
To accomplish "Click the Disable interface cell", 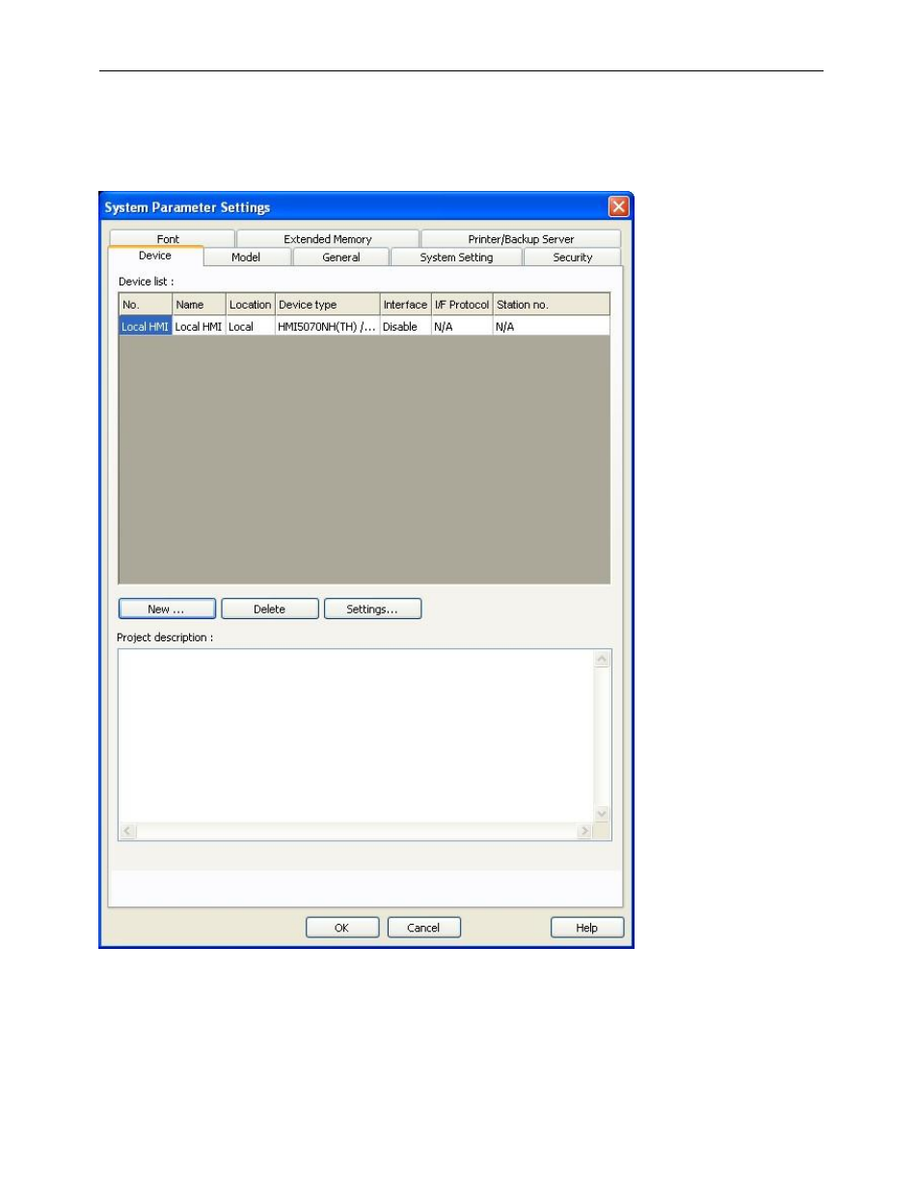I will tap(405, 327).
